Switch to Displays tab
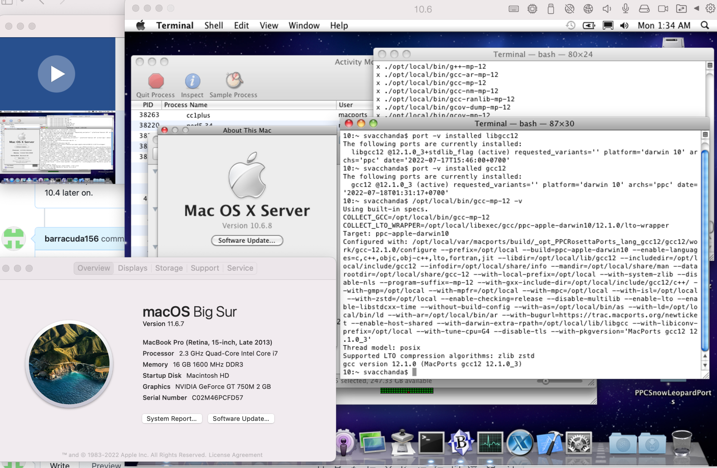The width and height of the screenshot is (717, 468). tap(133, 268)
